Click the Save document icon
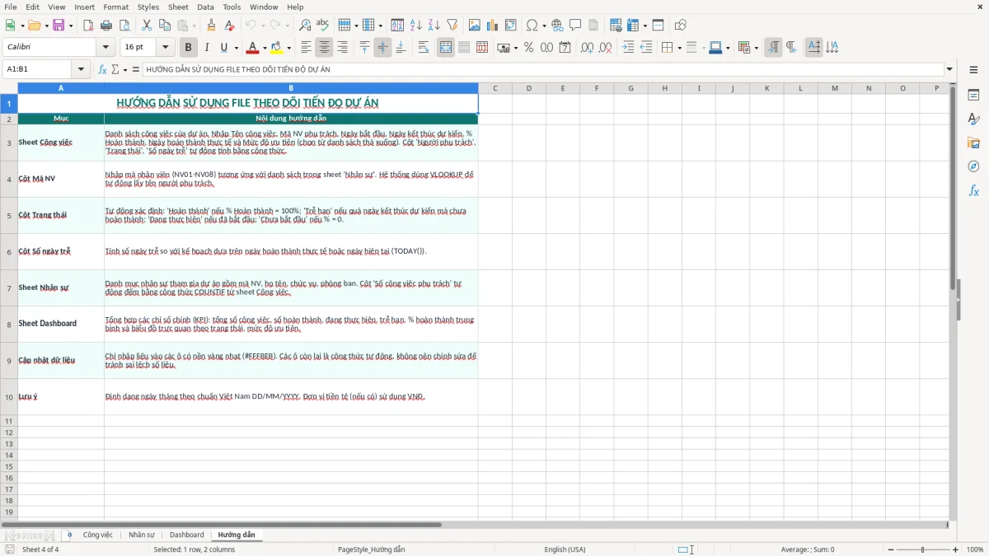 tap(59, 26)
